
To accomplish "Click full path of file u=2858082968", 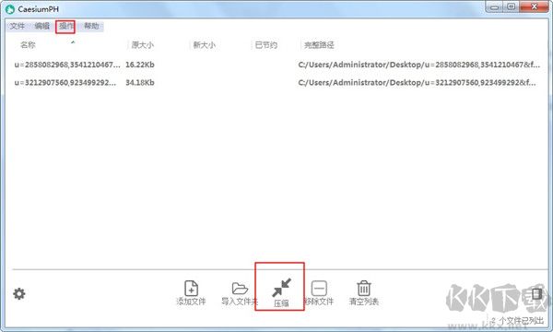I will point(418,65).
